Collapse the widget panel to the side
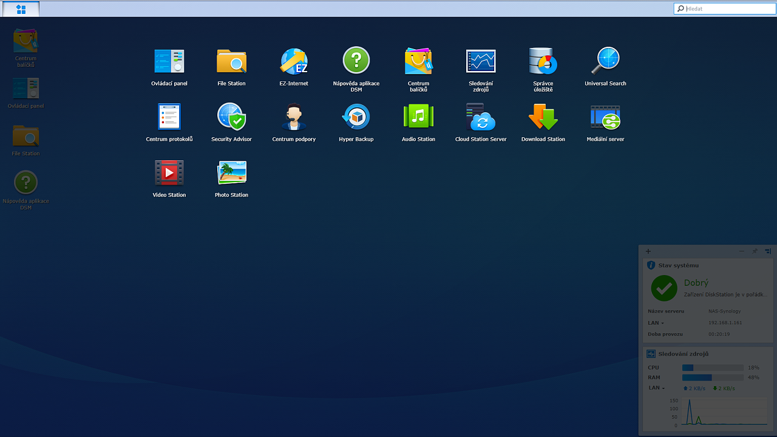Image resolution: width=777 pixels, height=437 pixels. tap(768, 251)
